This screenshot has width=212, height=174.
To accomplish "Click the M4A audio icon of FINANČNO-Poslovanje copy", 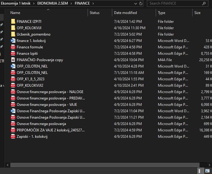I will (13, 60).
